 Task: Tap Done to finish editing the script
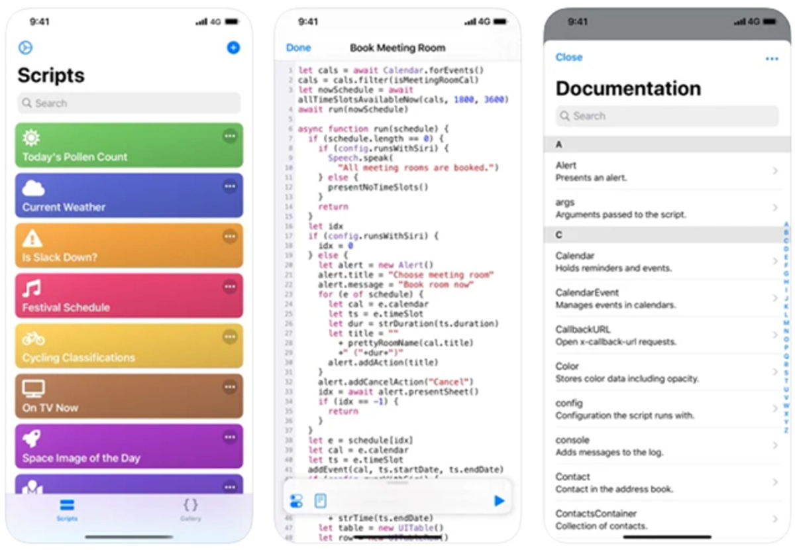(298, 48)
